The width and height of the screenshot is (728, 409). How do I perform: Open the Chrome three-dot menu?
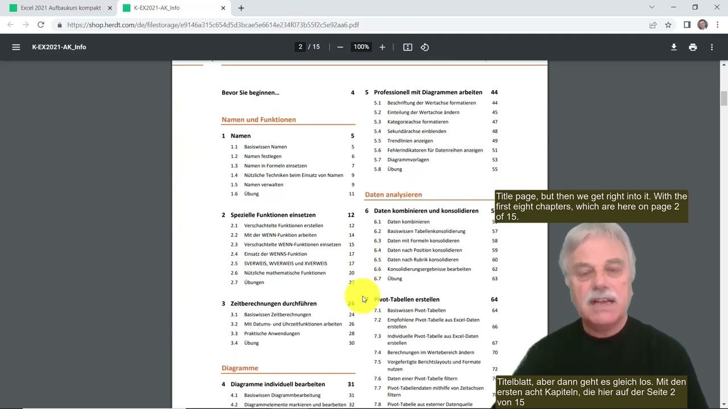[718, 25]
